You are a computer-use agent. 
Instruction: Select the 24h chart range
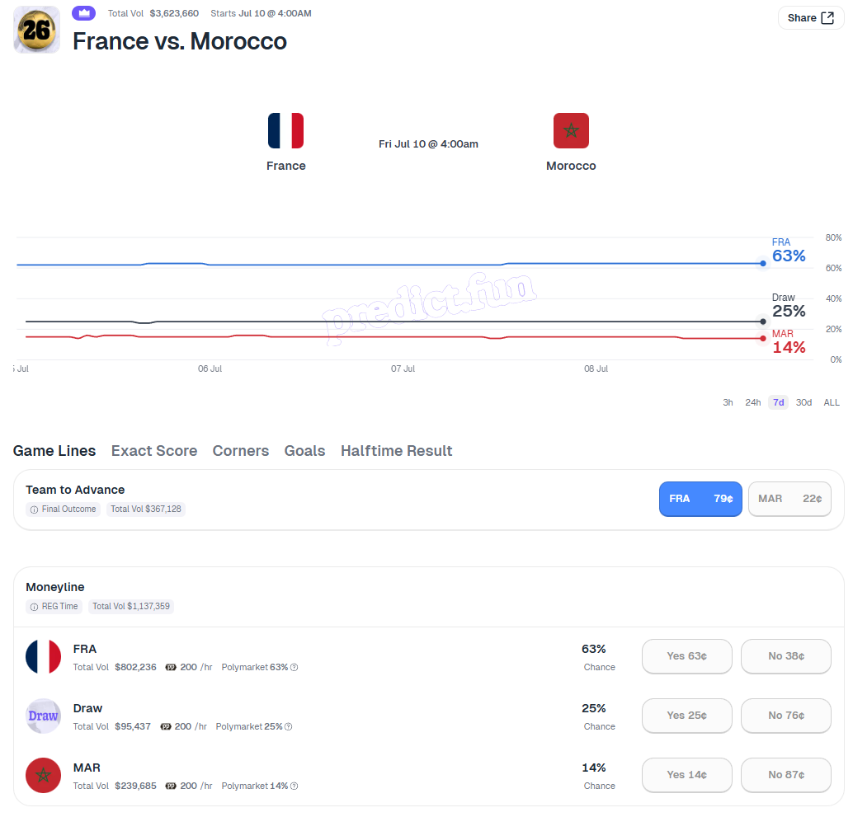click(x=752, y=402)
